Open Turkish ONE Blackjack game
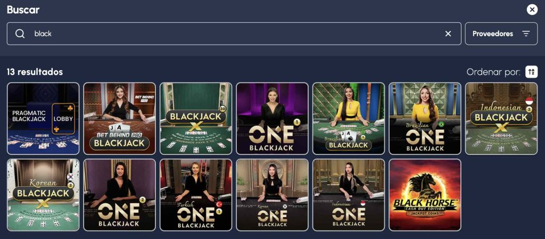 point(196,195)
